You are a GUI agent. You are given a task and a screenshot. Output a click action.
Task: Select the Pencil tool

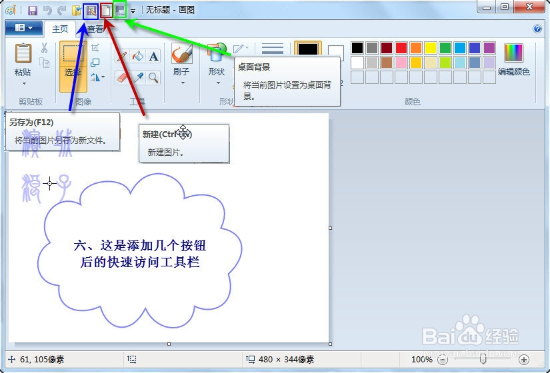pyautogui.click(x=122, y=56)
